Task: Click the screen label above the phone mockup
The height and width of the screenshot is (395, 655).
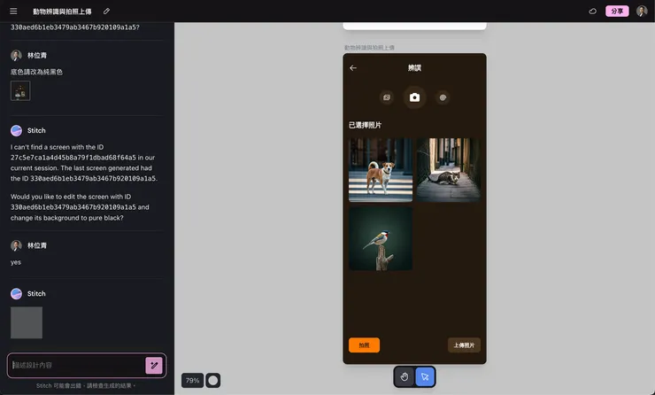Action: [x=369, y=48]
